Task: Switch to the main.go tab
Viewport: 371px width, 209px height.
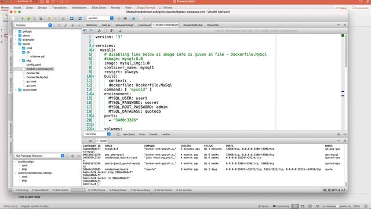Action: (x=106, y=25)
